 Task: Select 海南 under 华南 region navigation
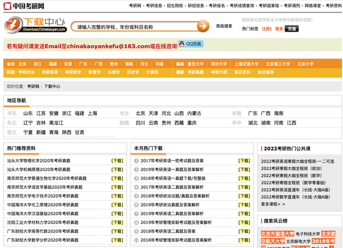pyautogui.click(x=278, y=113)
